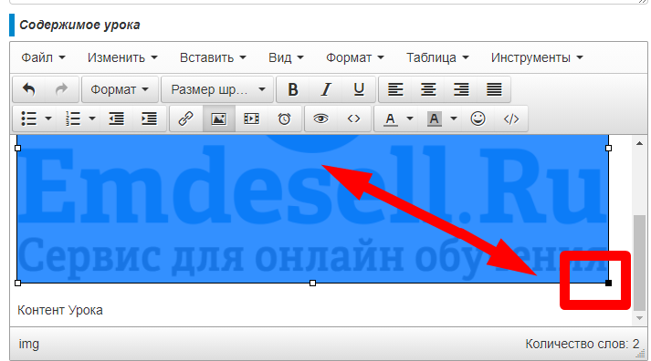Open the Таблица menu
The image size is (651, 361).
437,57
